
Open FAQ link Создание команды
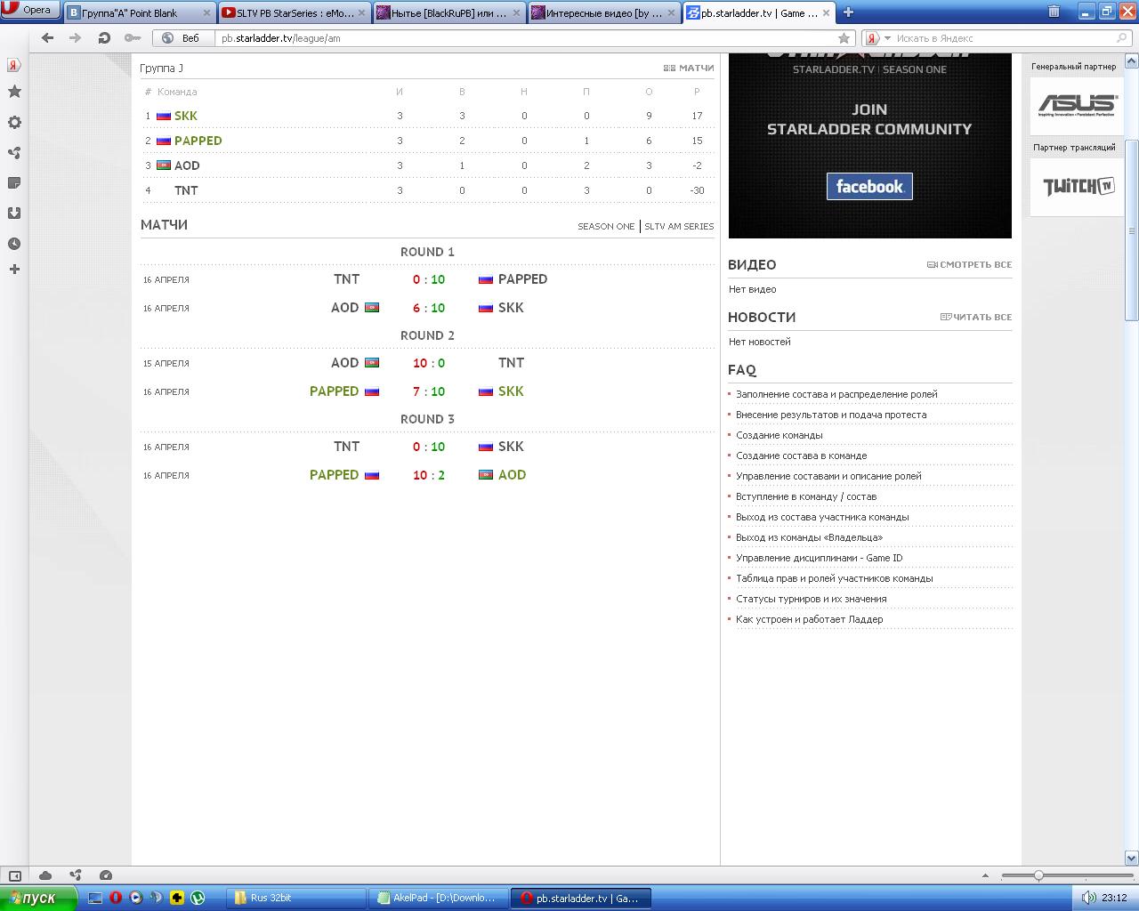779,435
